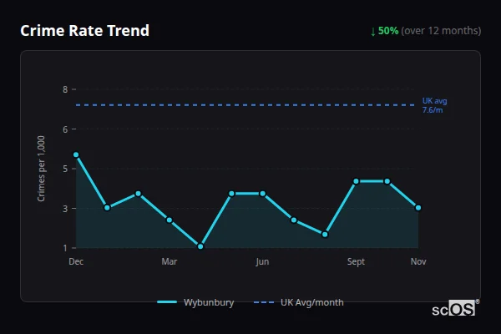The width and height of the screenshot is (501, 334).
Task: Toggle the Wybunbury series in the legend
Action: click(195, 302)
